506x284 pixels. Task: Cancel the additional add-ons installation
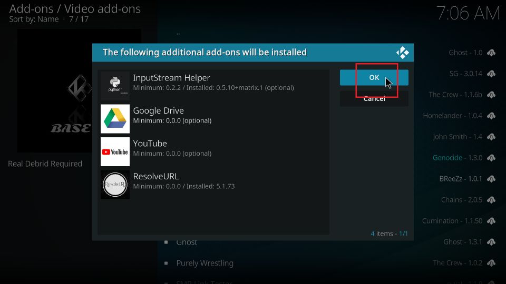tap(374, 98)
